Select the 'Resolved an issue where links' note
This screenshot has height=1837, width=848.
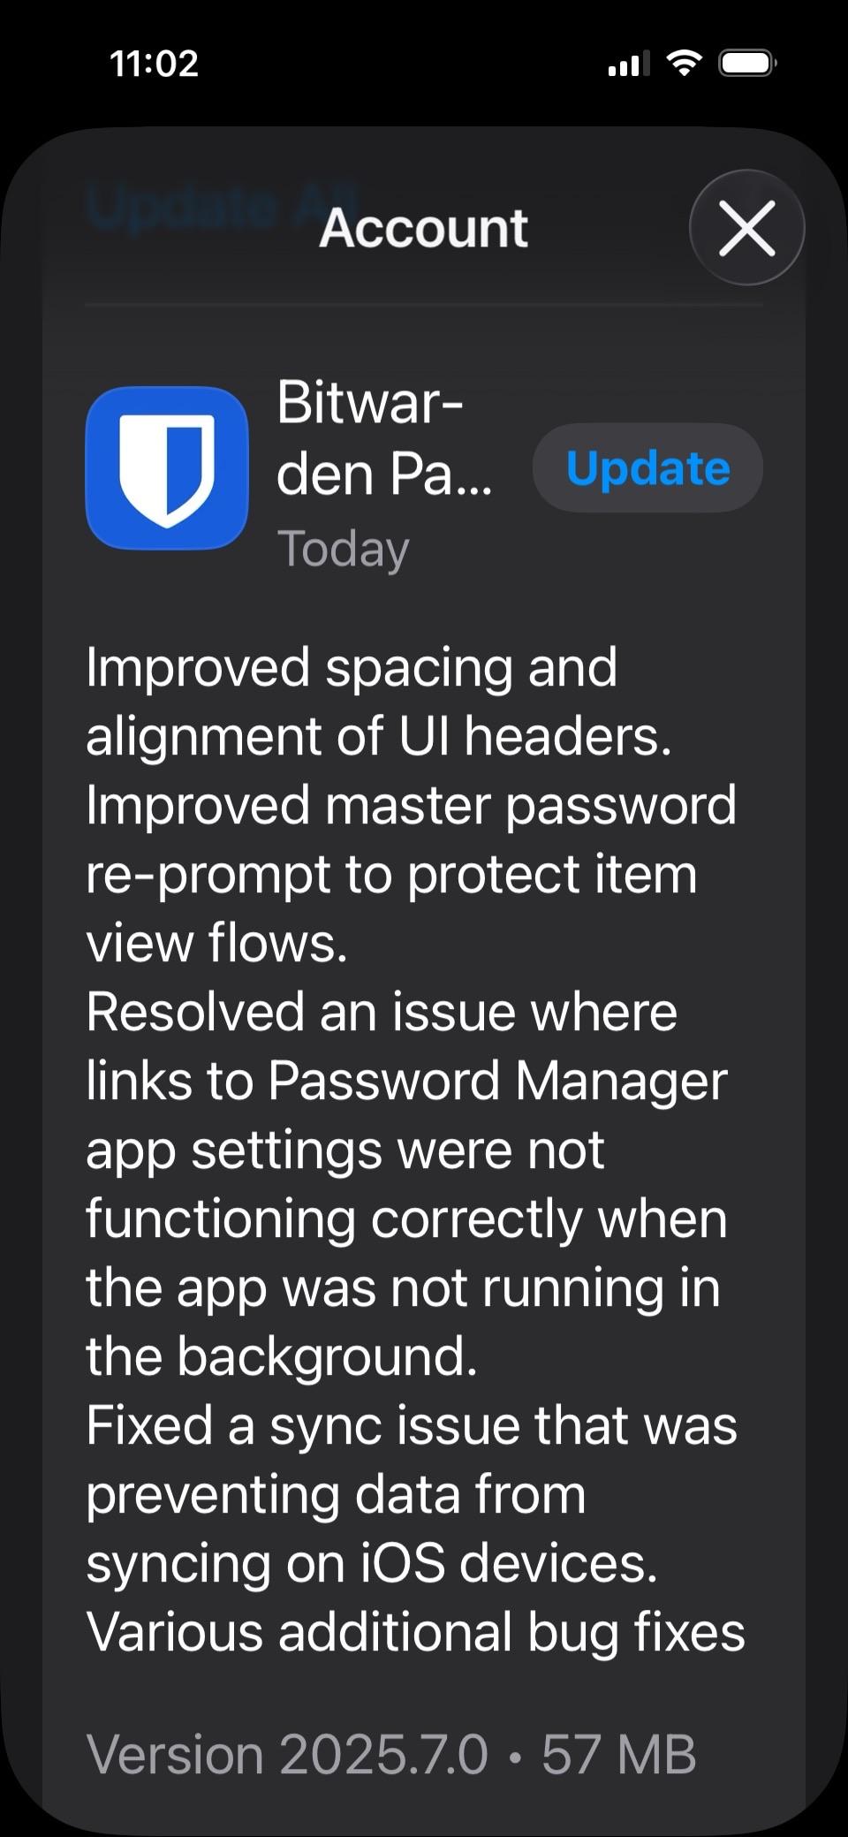tap(407, 1184)
